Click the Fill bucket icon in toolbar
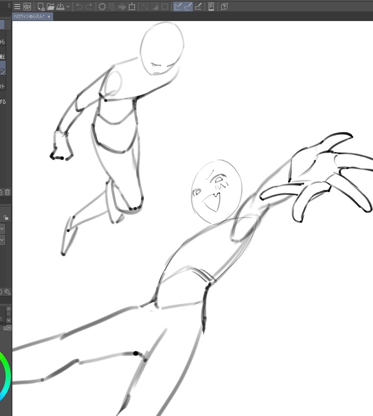This screenshot has width=373, height=416. [122, 7]
